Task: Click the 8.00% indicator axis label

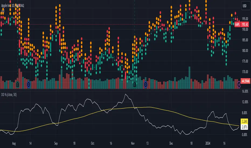Action: 245,113
